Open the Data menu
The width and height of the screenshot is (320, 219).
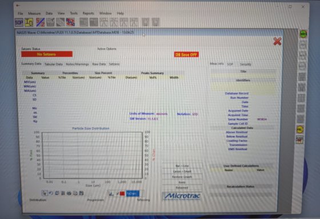pos(49,14)
